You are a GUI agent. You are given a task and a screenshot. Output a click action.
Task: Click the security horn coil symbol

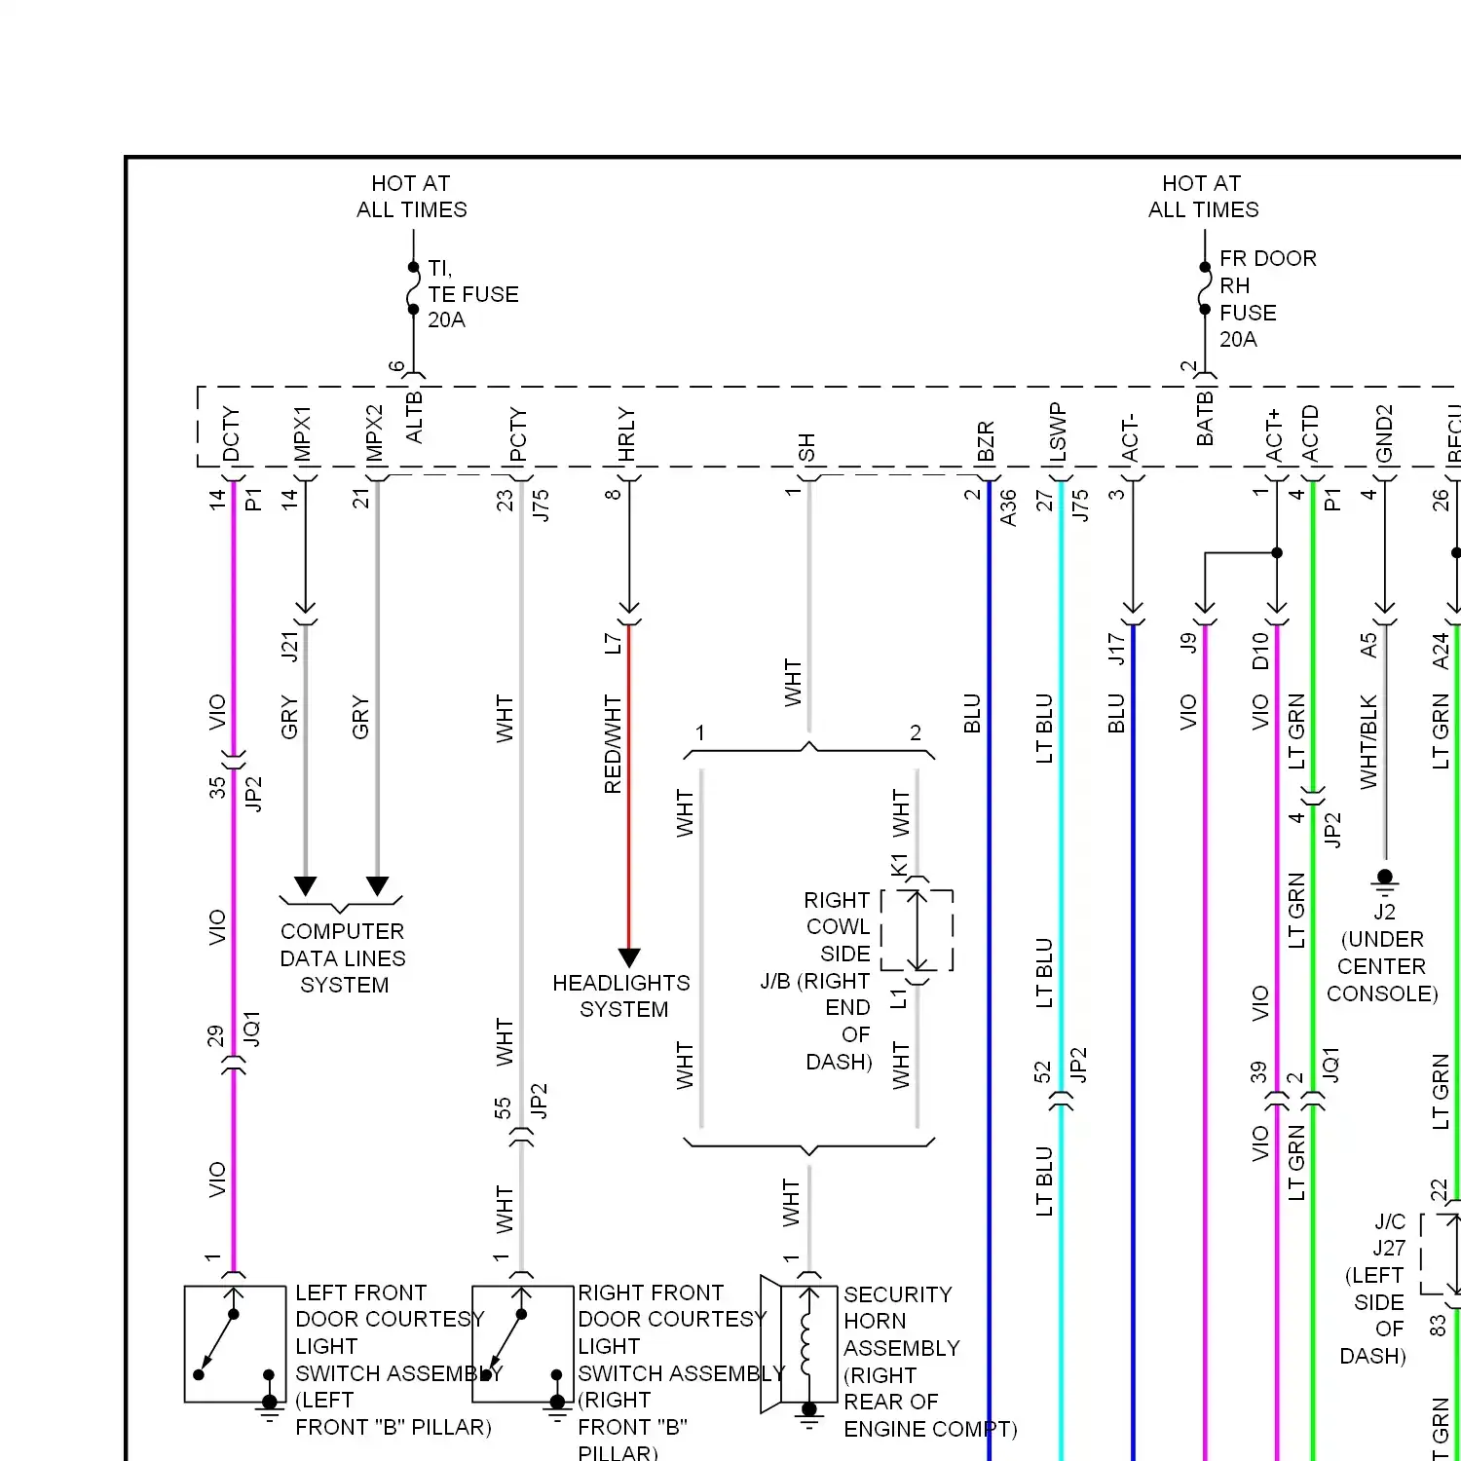click(x=808, y=1345)
